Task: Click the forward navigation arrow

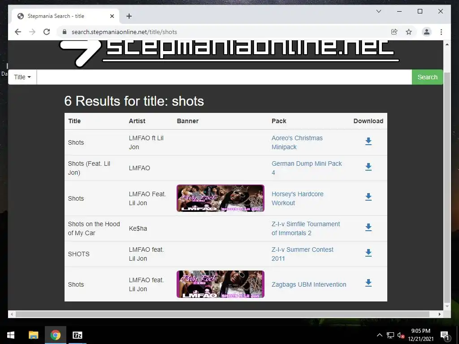Action: (32, 32)
